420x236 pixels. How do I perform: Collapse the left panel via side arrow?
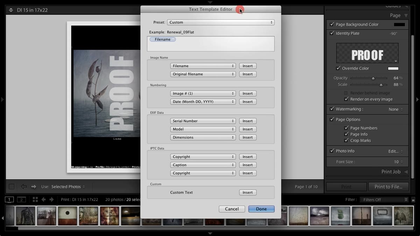click(2, 99)
